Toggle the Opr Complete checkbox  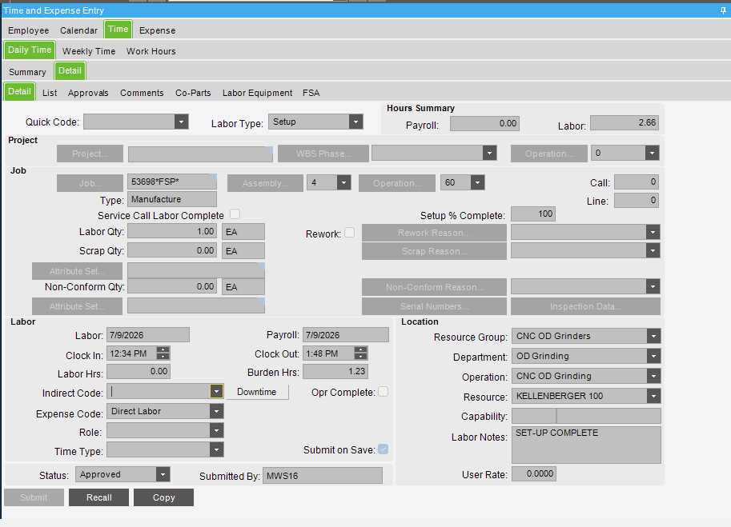tap(383, 392)
